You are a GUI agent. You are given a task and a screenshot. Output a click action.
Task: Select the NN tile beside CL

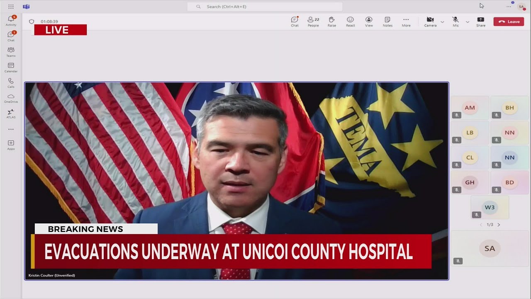(x=510, y=157)
